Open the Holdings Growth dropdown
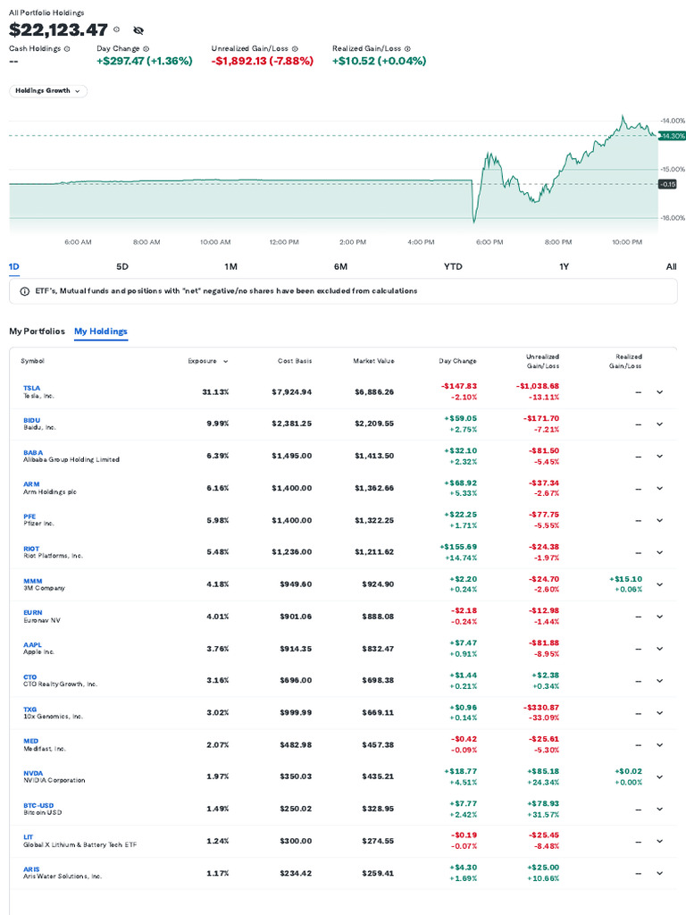Viewport: 686px width, 915px height. 48,90
